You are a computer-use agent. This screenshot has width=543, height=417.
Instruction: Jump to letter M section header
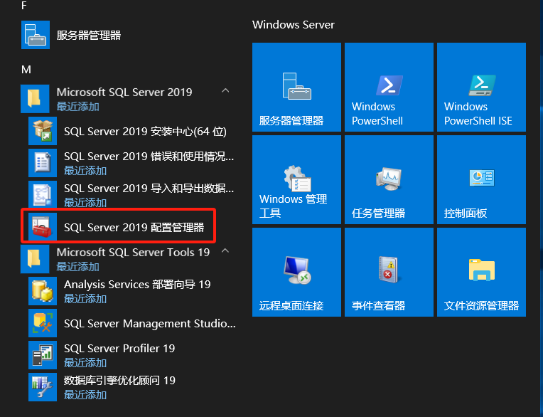pos(26,69)
